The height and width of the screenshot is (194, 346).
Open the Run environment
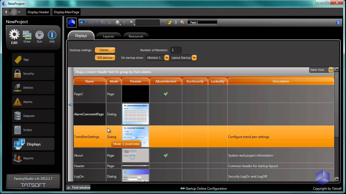(x=39, y=35)
